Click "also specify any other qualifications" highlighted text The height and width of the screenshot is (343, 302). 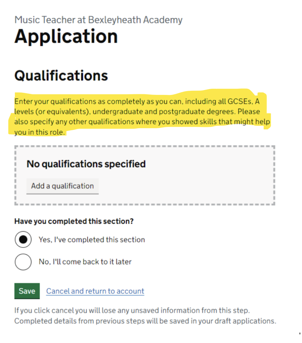pyautogui.click(x=74, y=122)
